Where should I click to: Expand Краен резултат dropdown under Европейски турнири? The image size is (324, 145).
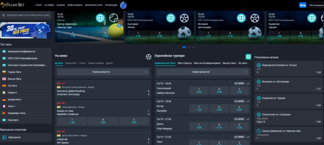click(x=202, y=72)
